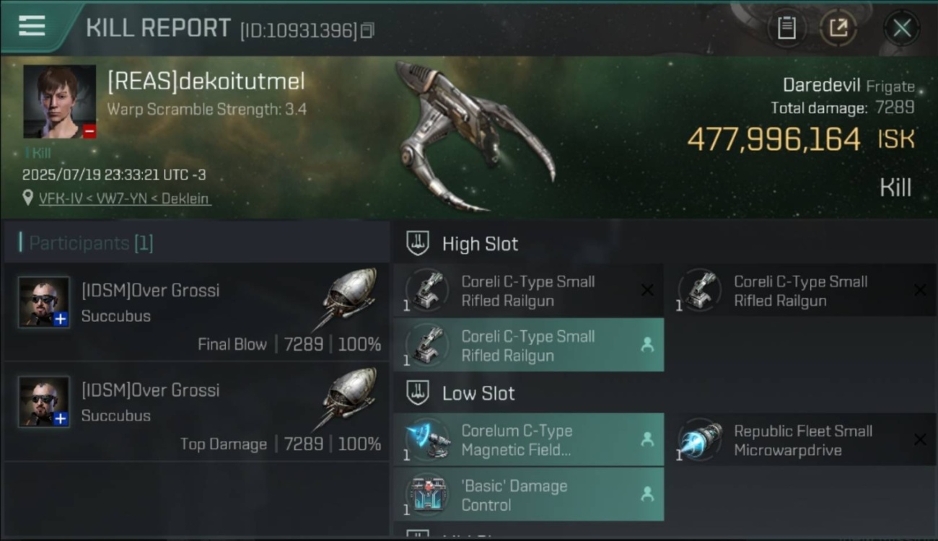Open Over Grossi's Final Blow portrait
The width and height of the screenshot is (938, 541).
44,302
